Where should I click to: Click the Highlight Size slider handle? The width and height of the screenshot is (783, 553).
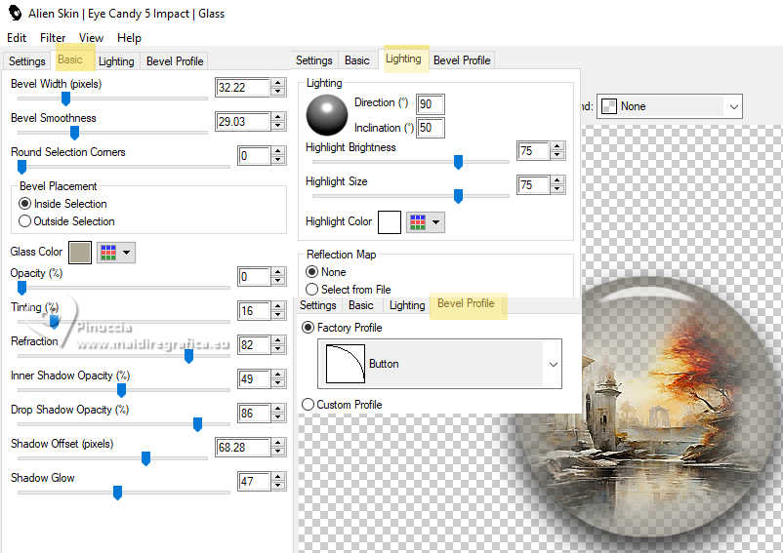pyautogui.click(x=458, y=196)
